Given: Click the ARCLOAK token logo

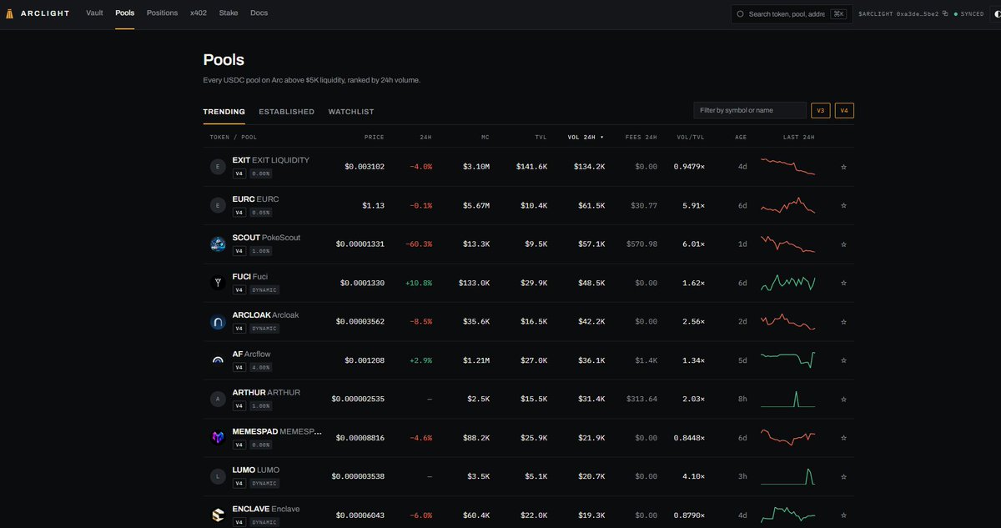Looking at the screenshot, I should coord(218,322).
